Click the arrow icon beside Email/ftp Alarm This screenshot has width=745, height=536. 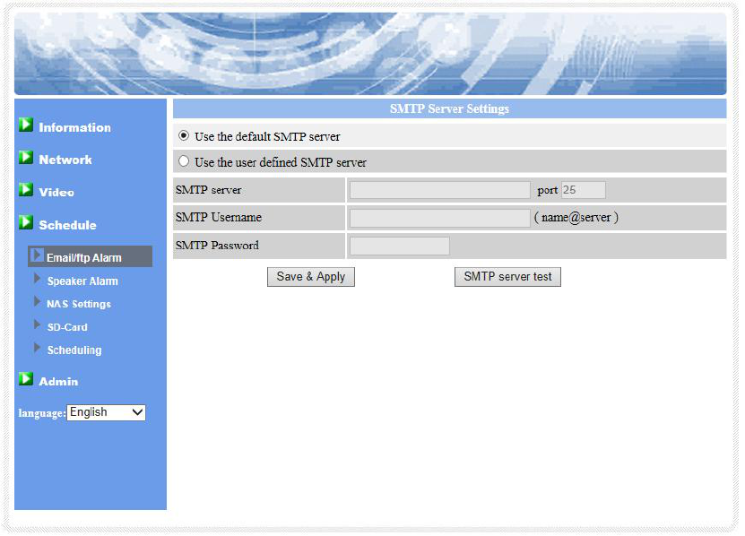[38, 255]
